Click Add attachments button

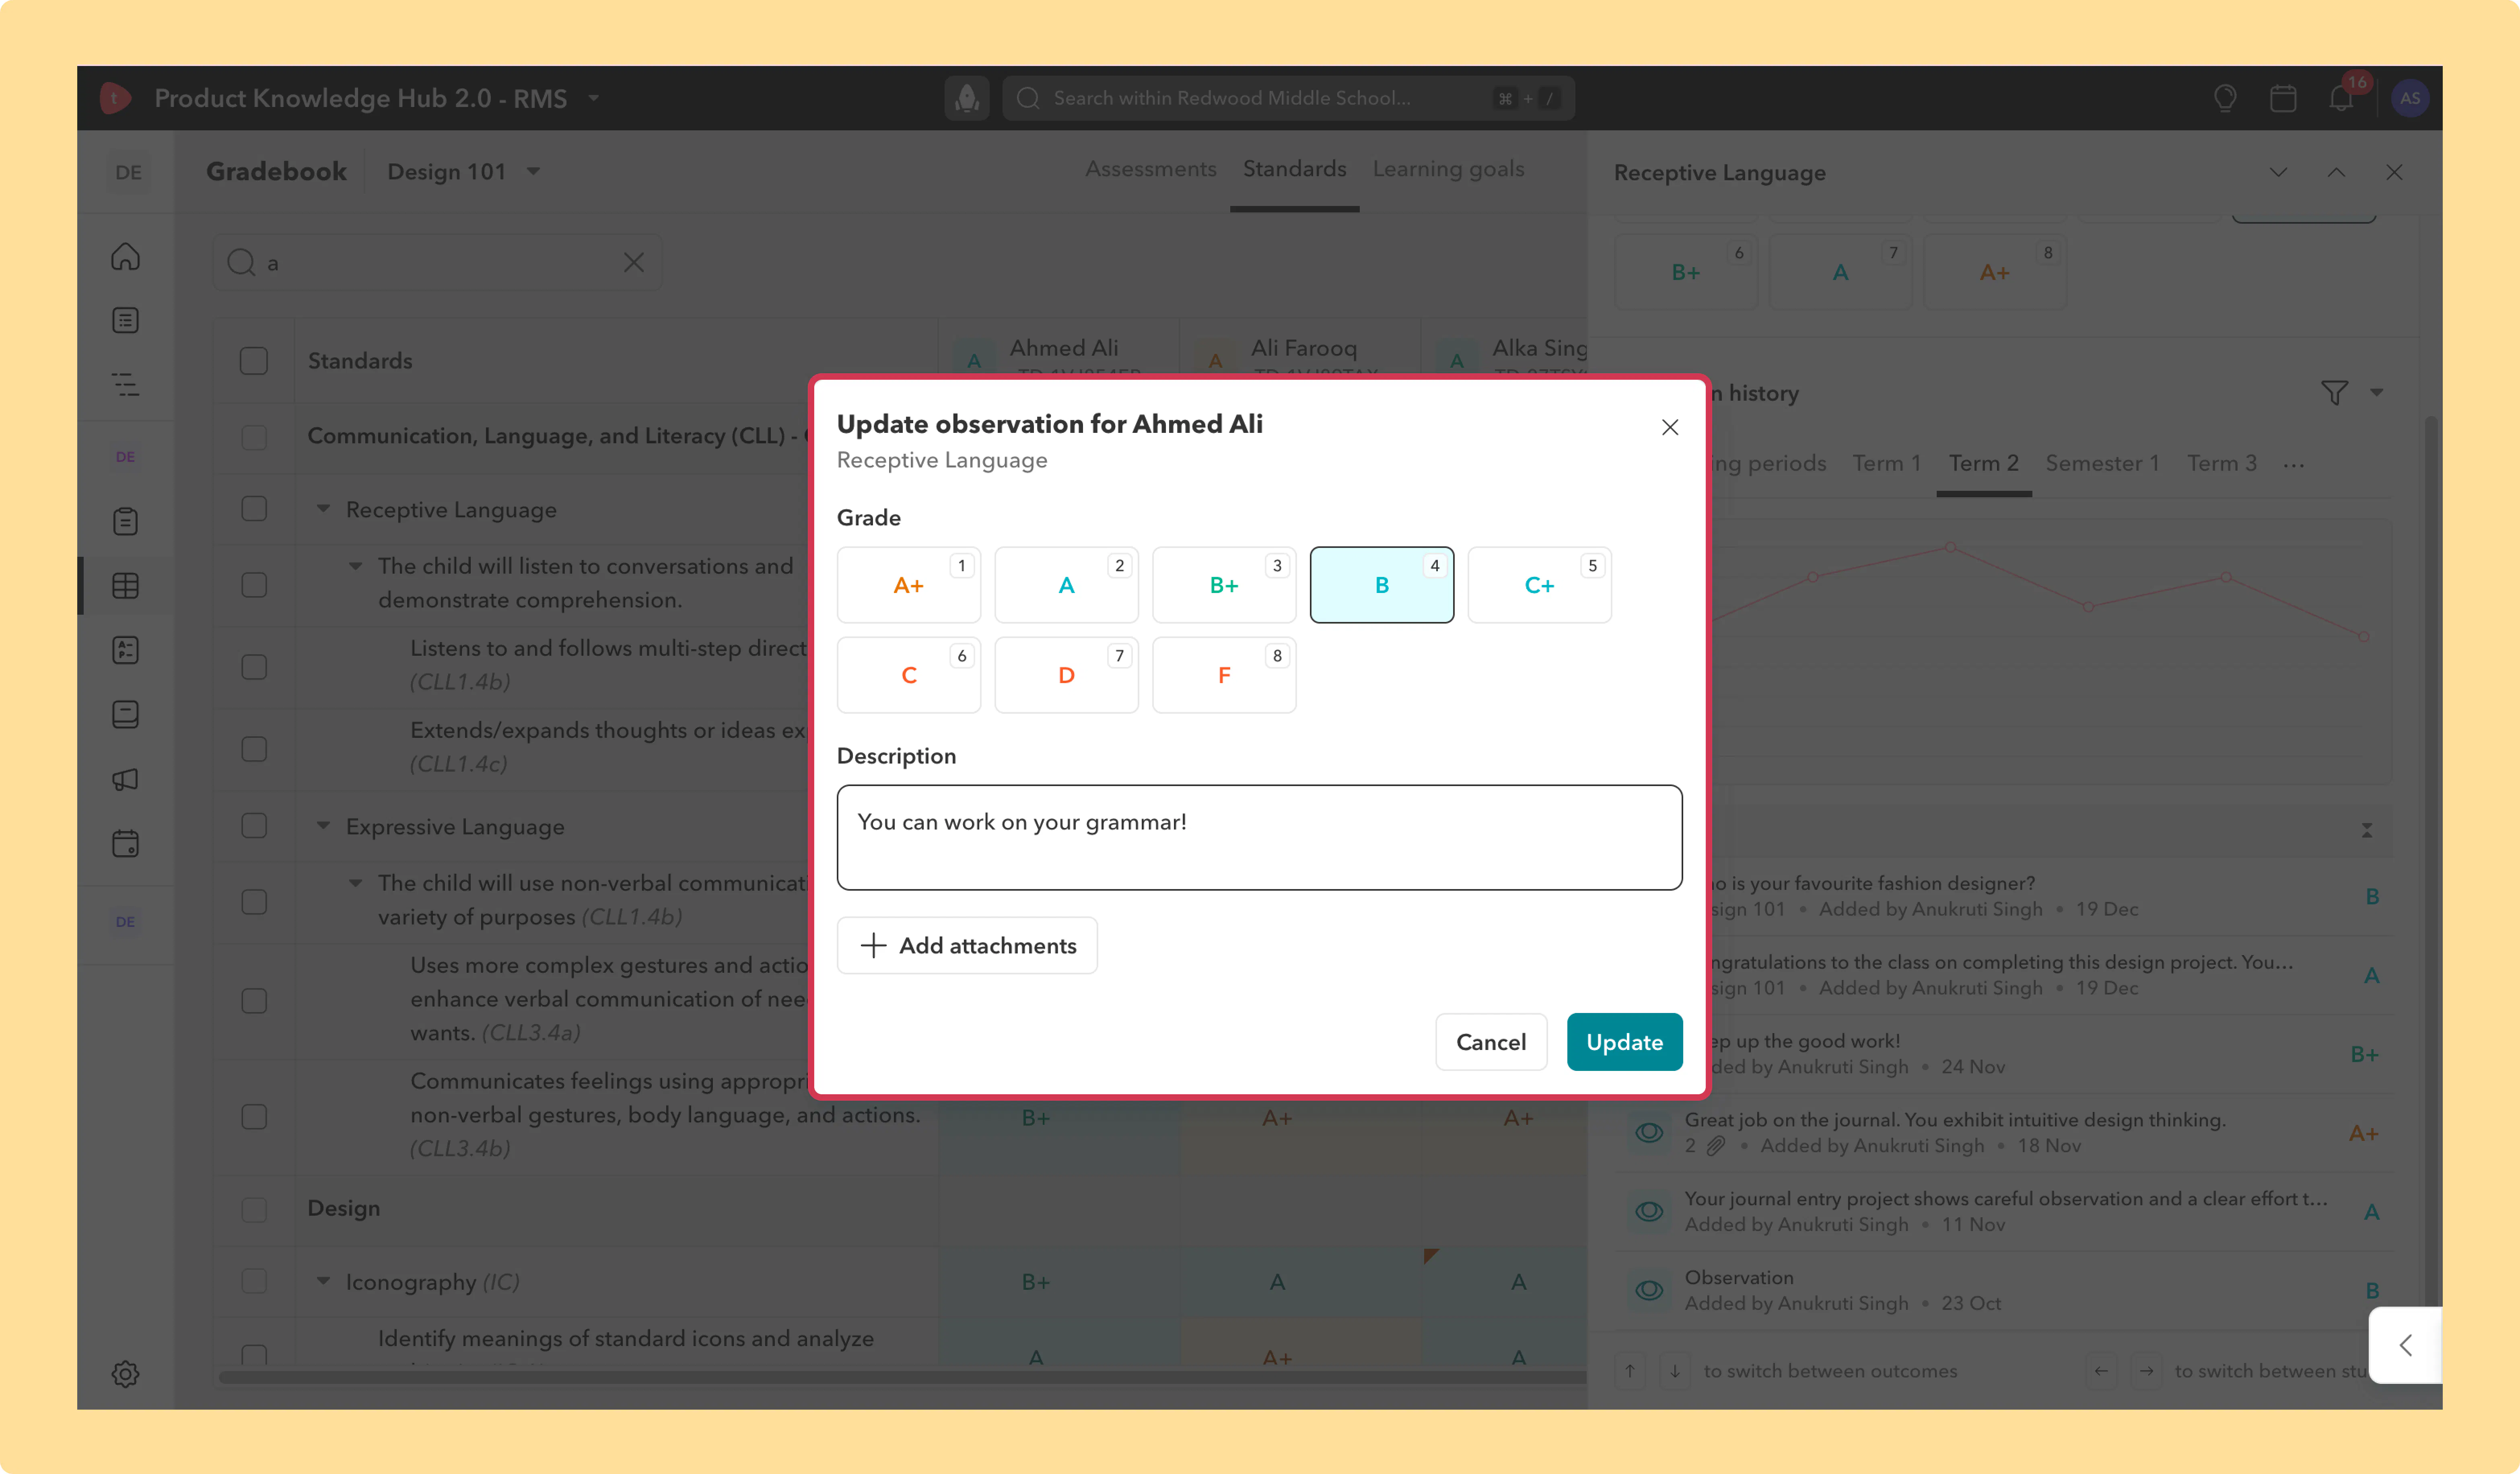(x=967, y=945)
